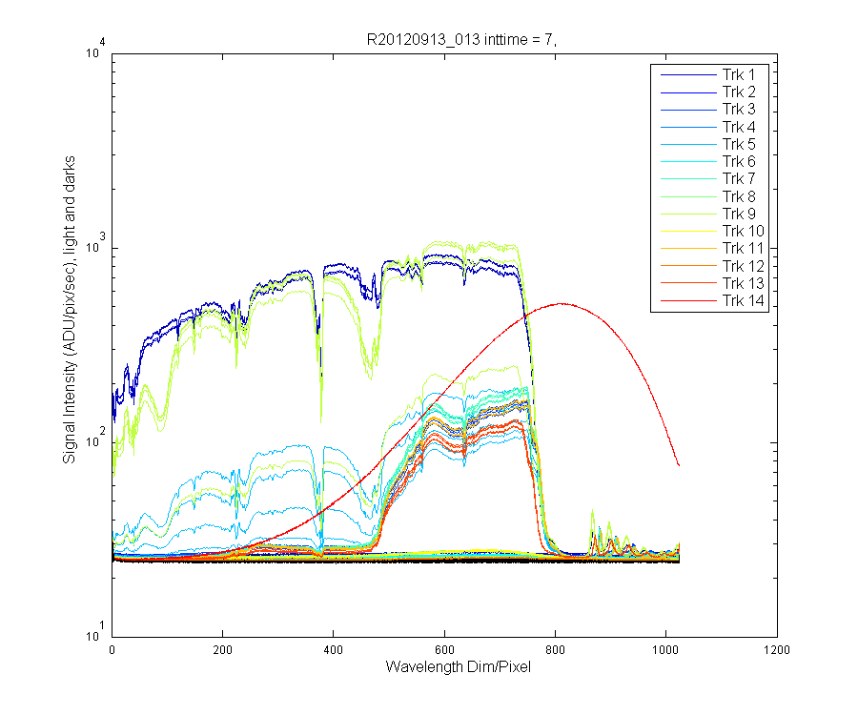Click the peak of the red parabolic curve
This screenshot has width=858, height=715.
pos(561,303)
